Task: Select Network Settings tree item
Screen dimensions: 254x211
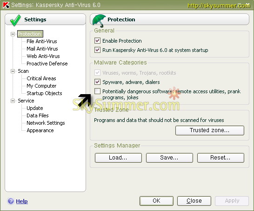Action: tap(46, 123)
